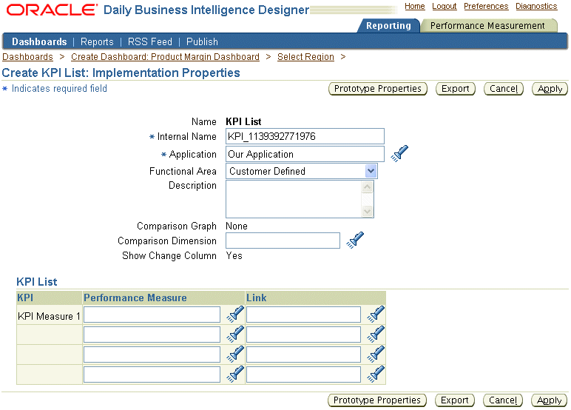Viewport: 571px width, 410px height.
Task: Open the Application search flashlight icon
Action: [399, 153]
